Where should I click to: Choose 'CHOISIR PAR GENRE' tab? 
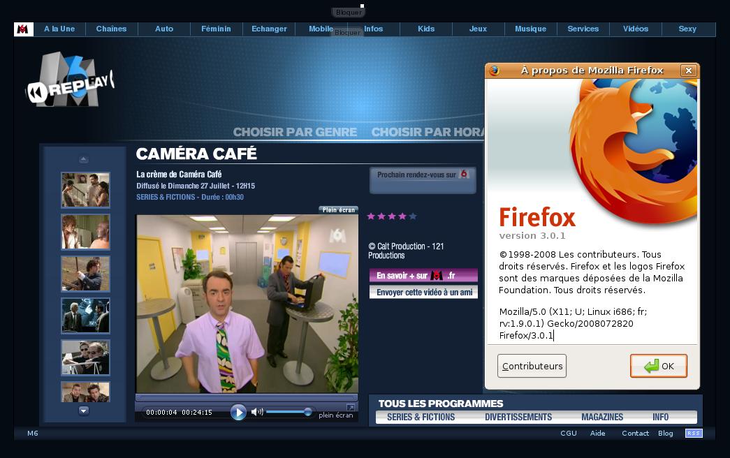[x=295, y=132]
